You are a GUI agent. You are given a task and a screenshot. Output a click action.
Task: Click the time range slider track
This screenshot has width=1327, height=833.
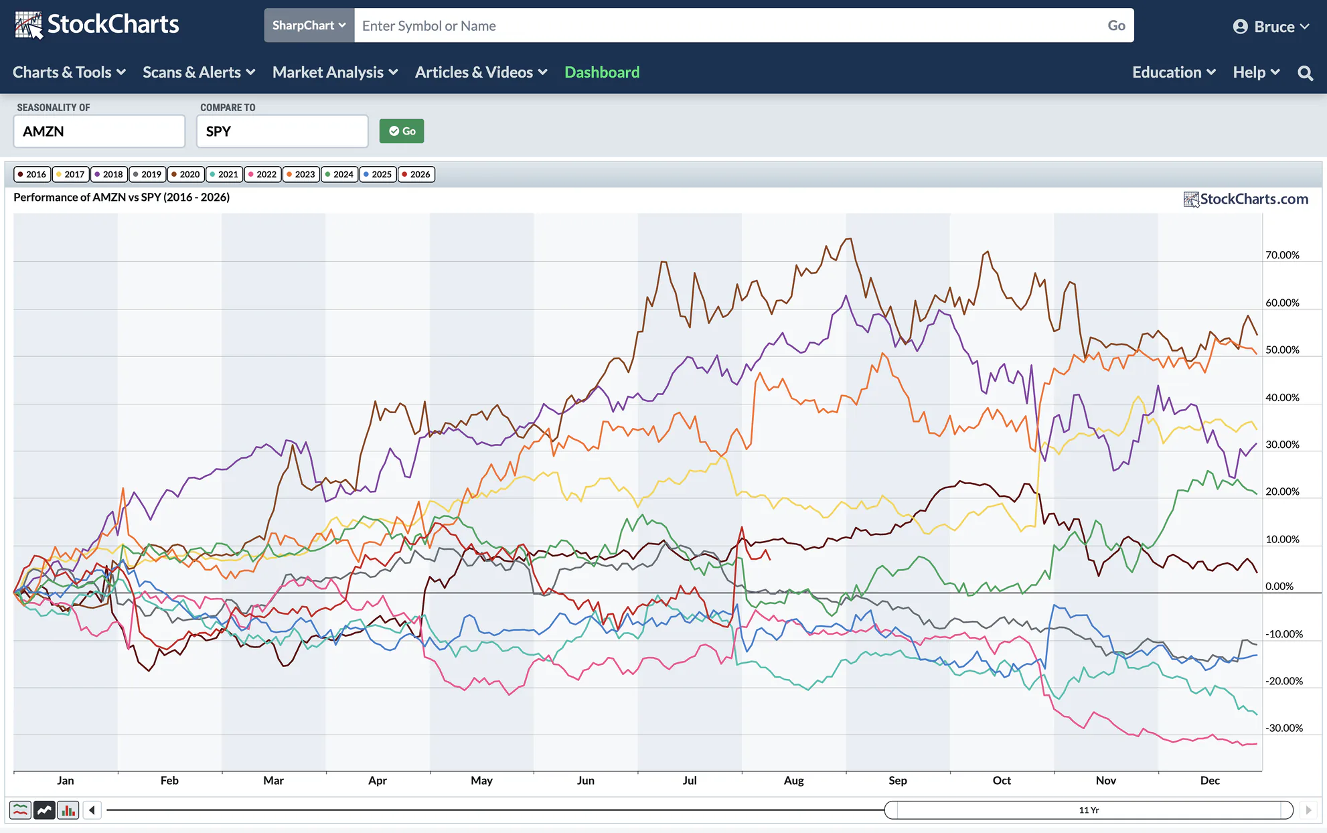point(495,810)
